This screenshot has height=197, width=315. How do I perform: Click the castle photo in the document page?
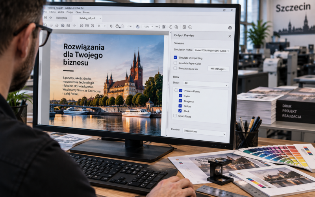click(106, 84)
